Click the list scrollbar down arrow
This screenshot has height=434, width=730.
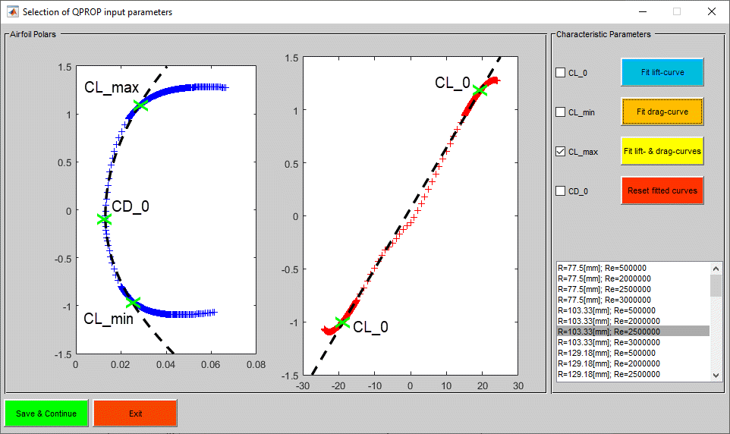click(x=716, y=376)
